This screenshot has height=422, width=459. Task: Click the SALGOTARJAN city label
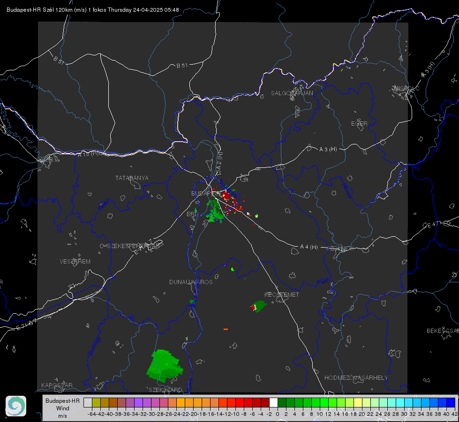tap(292, 93)
